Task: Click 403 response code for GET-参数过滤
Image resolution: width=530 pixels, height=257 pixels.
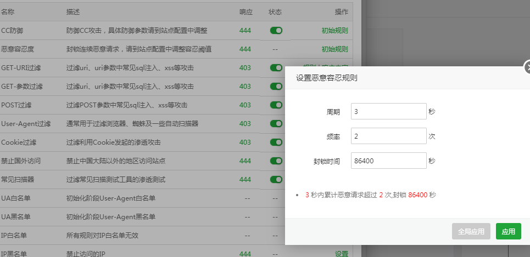Action: (x=245, y=87)
